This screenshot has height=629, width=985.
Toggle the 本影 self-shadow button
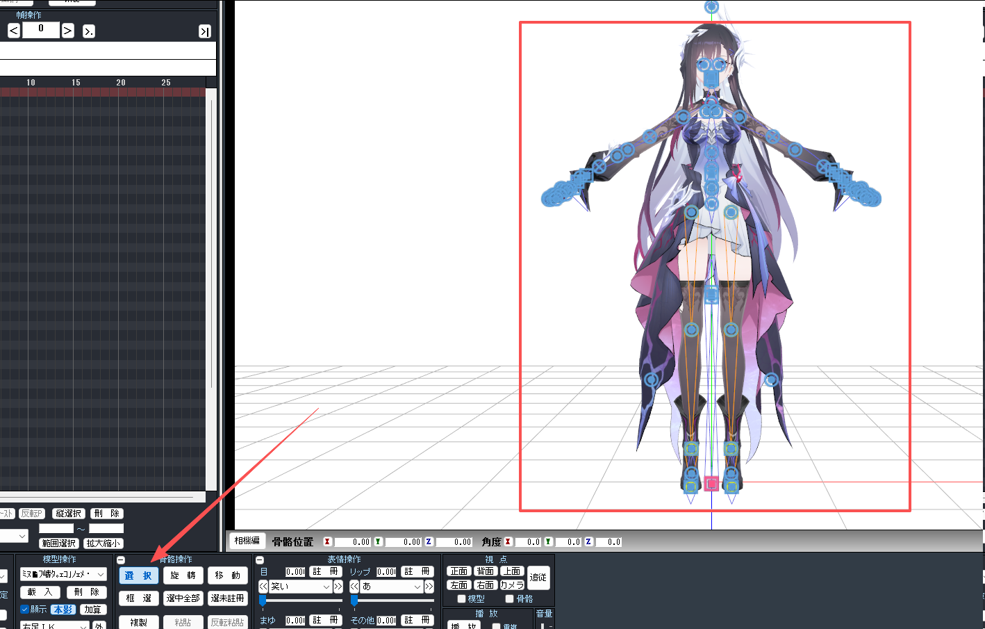click(x=63, y=610)
